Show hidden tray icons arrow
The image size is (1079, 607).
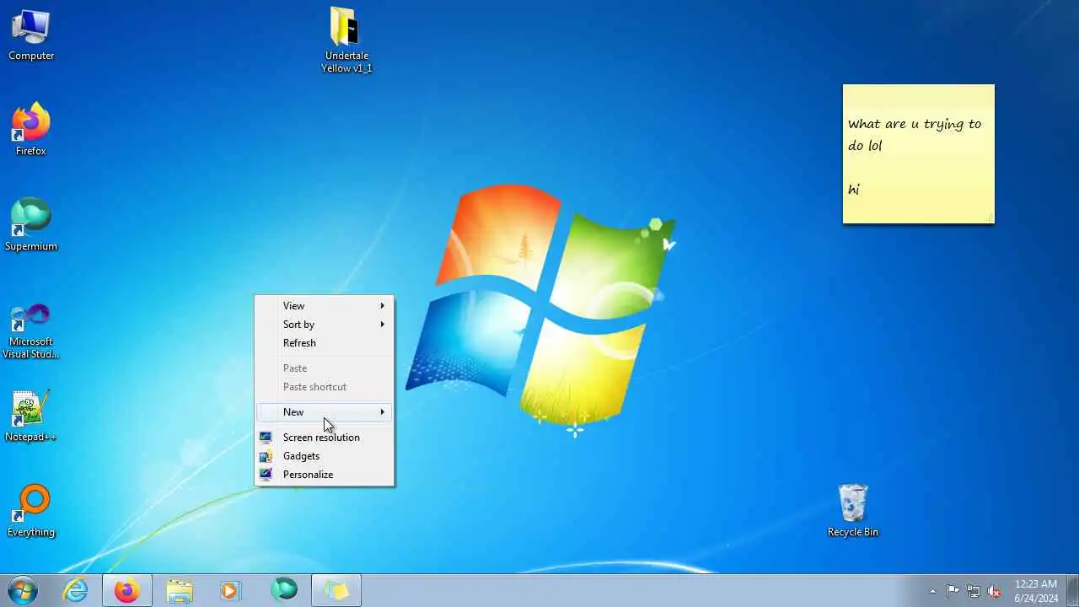[x=932, y=591]
